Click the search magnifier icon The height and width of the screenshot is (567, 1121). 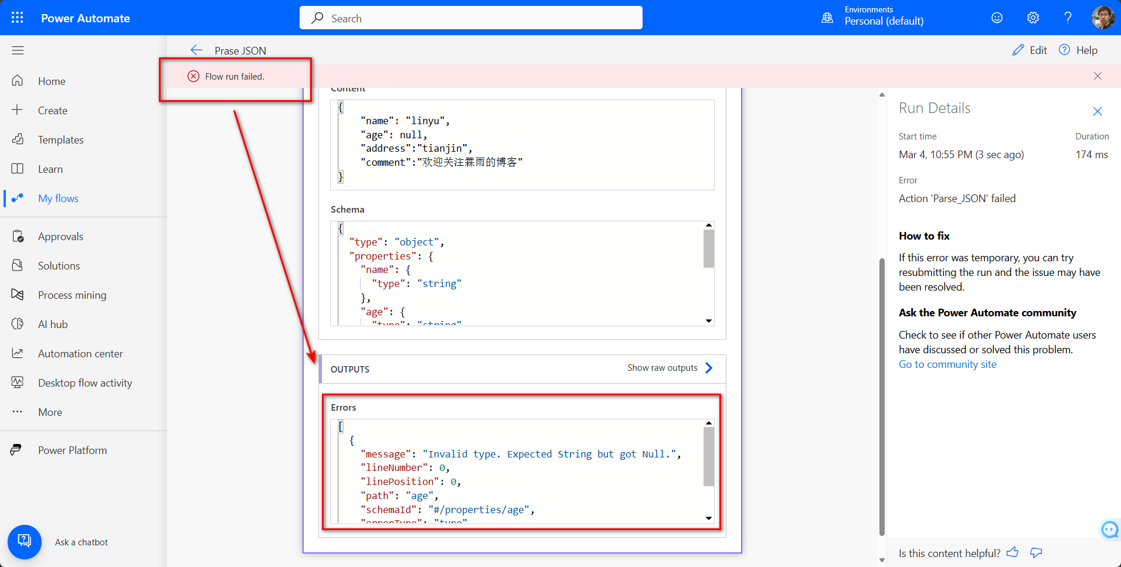point(317,18)
